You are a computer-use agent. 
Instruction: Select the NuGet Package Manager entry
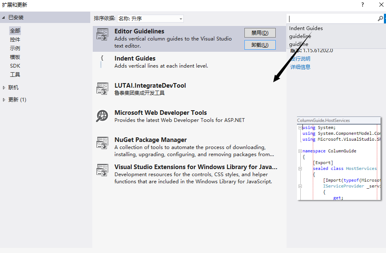[189, 147]
